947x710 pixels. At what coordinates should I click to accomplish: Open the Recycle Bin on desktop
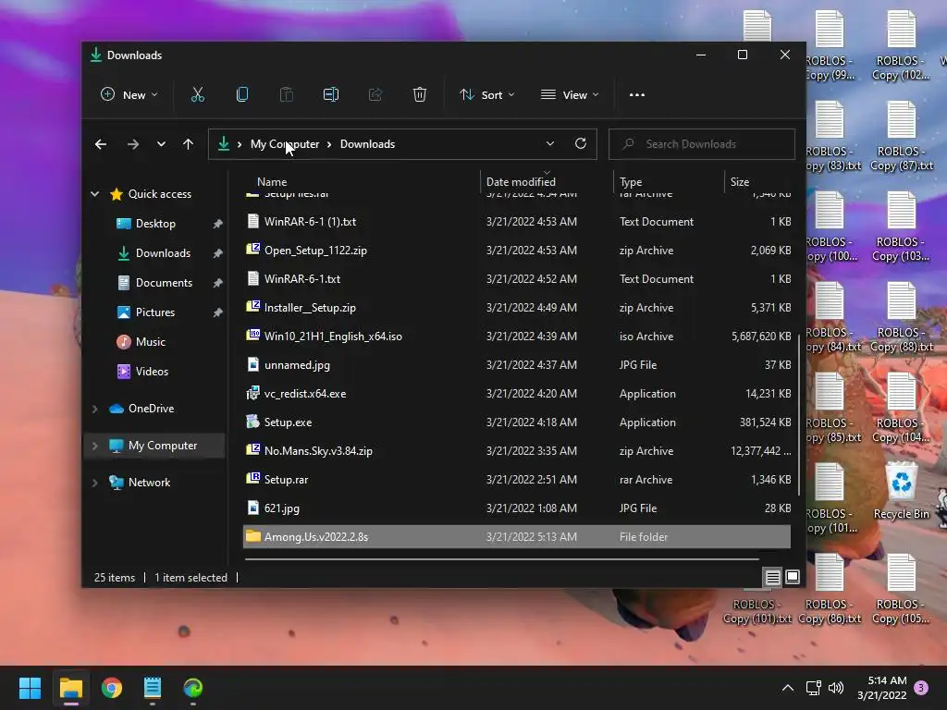901,492
